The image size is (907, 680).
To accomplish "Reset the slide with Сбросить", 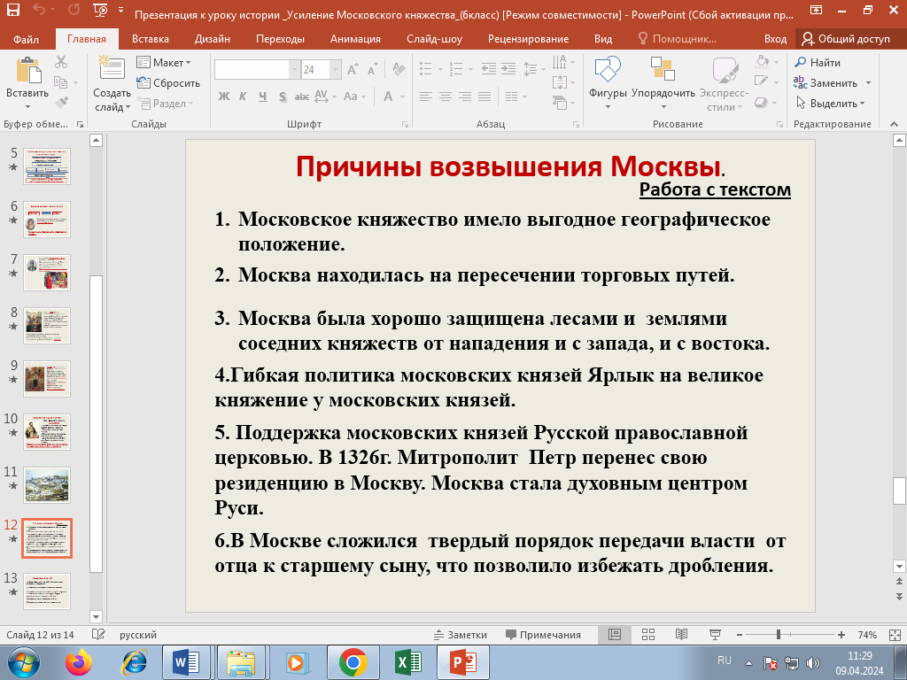I will click(x=168, y=82).
